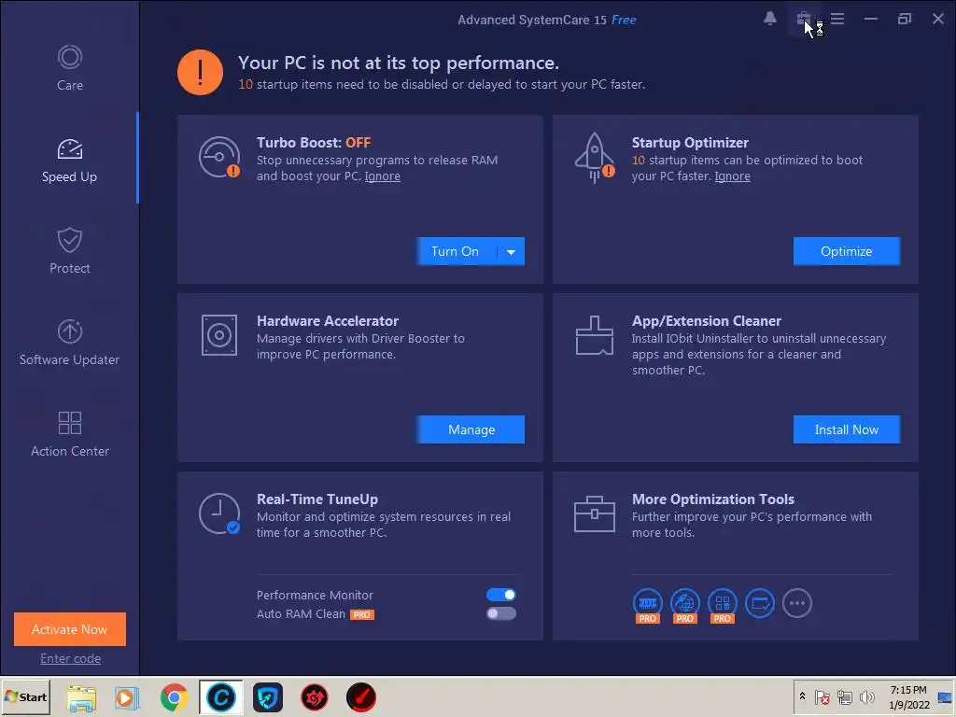The width and height of the screenshot is (956, 717).
Task: Click the More Optimization Tools briefcase icon
Action: pyautogui.click(x=595, y=514)
